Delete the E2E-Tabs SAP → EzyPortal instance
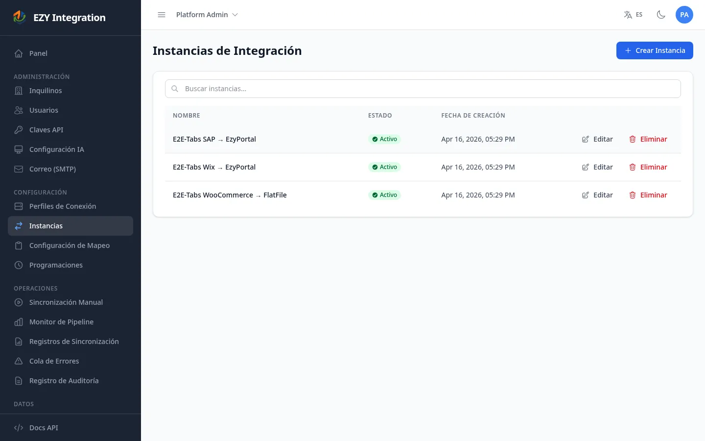Image resolution: width=705 pixels, height=441 pixels. click(x=648, y=139)
